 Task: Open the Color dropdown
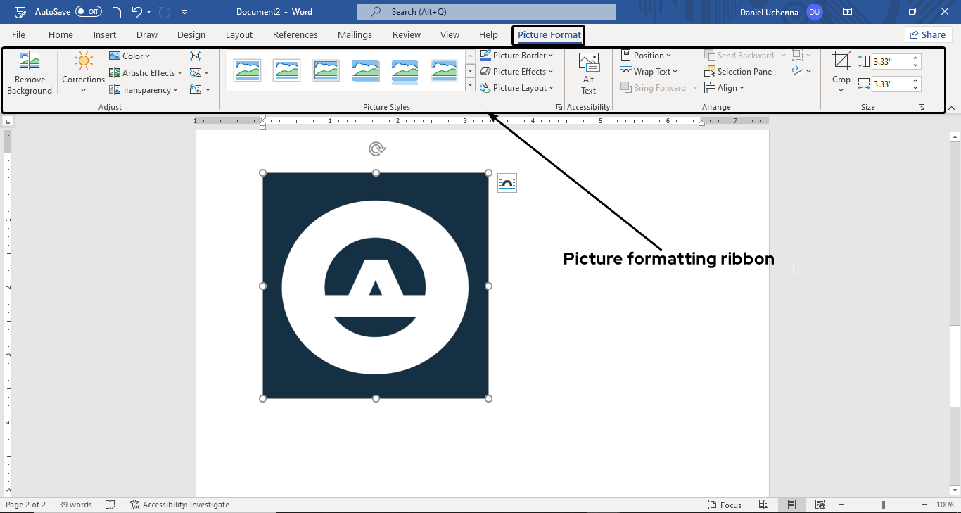pyautogui.click(x=130, y=56)
